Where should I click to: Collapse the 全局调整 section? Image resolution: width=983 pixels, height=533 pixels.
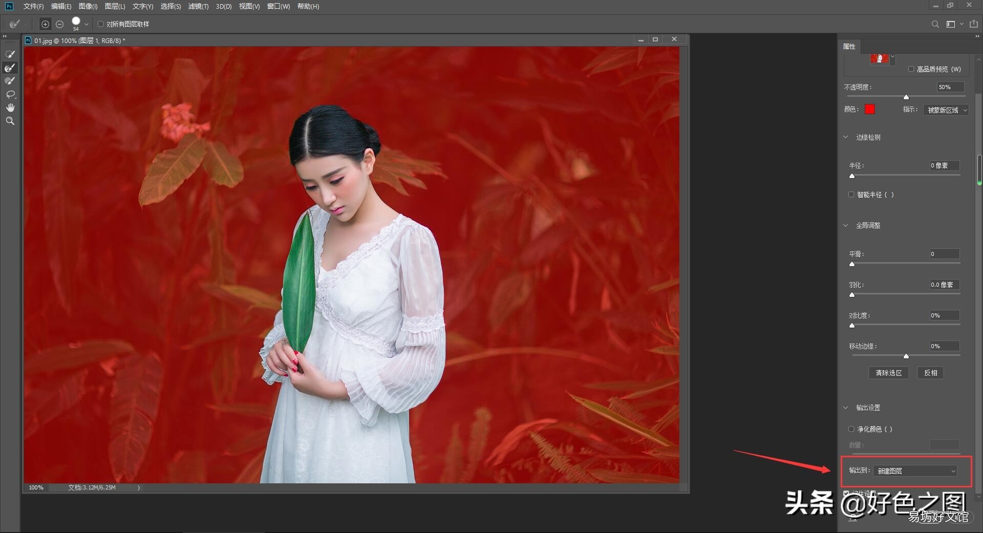tap(846, 225)
